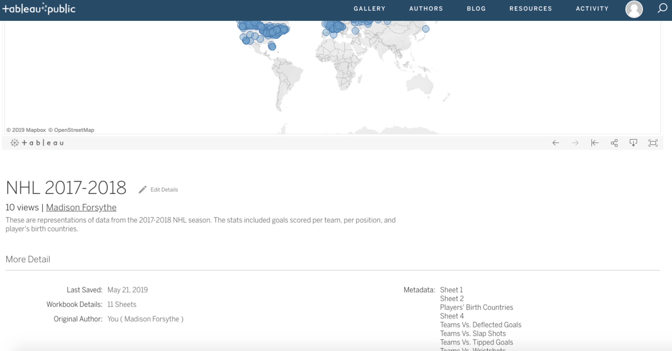
Task: Open the search magnifier icon
Action: pyautogui.click(x=662, y=8)
